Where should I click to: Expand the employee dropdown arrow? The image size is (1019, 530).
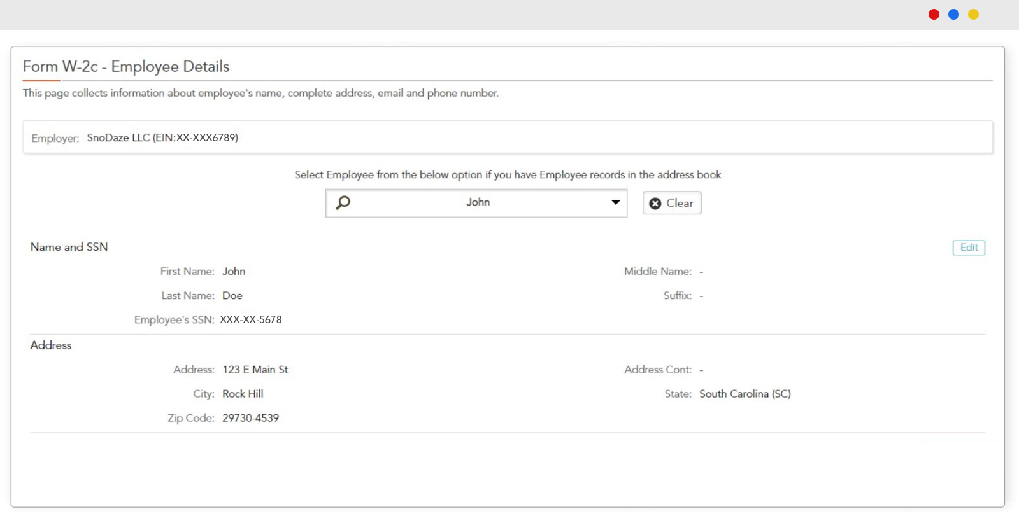(615, 203)
